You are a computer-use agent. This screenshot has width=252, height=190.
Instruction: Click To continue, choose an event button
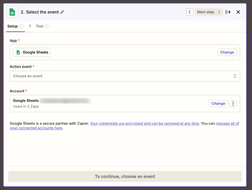(x=125, y=177)
